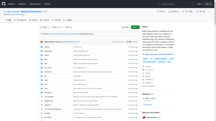Click the saten-private avatar in commit row
Viewport: 216px width, 121px height.
pos(42,42)
